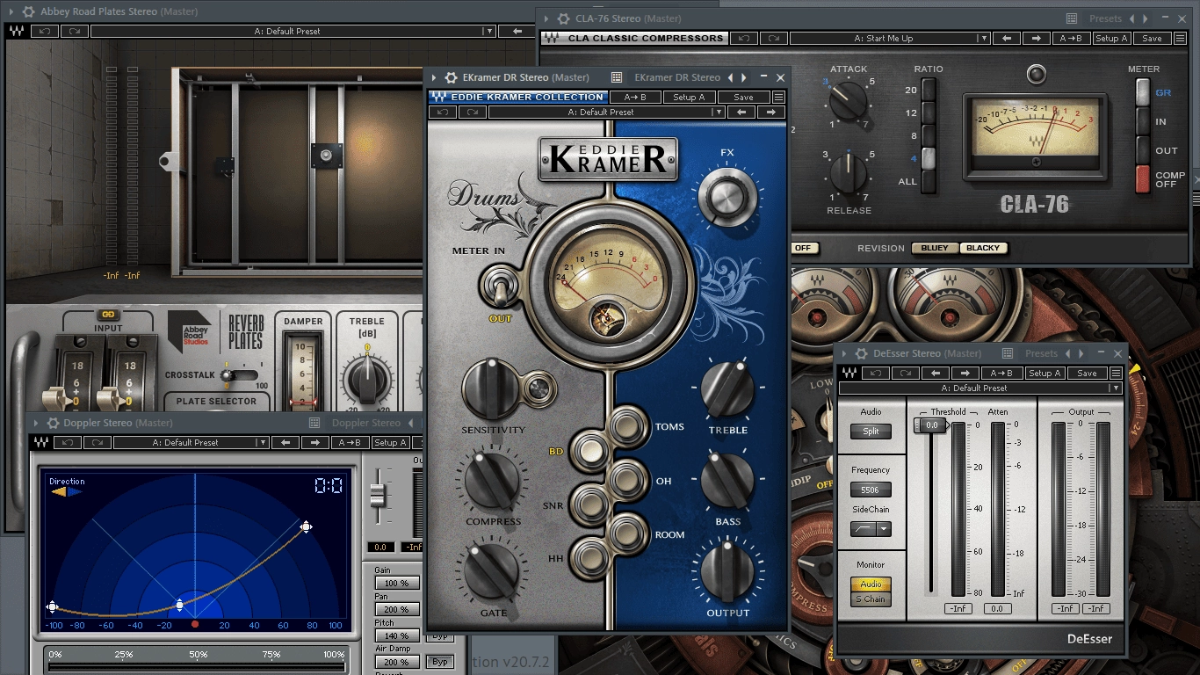Click redo in the CLA-76 toolbar

774,38
